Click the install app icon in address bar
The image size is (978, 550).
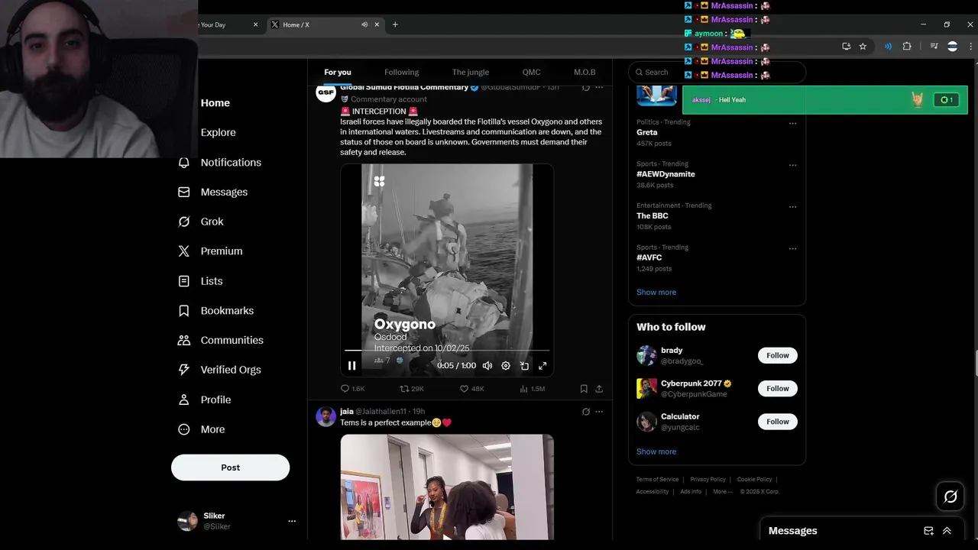pyautogui.click(x=846, y=47)
